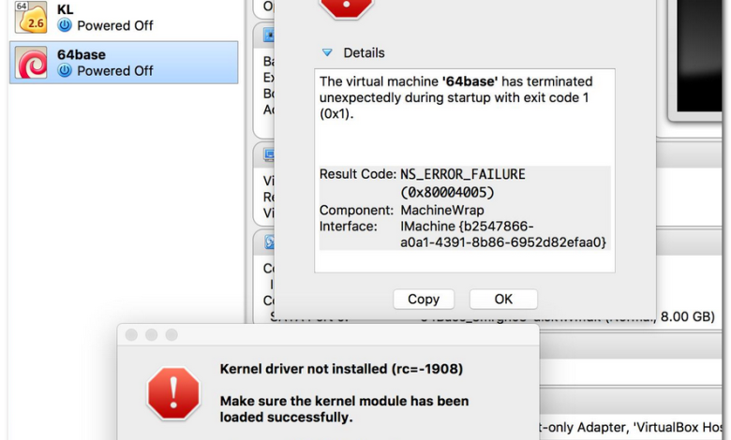
Task: Click the power status icon under 64base
Action: 65,71
